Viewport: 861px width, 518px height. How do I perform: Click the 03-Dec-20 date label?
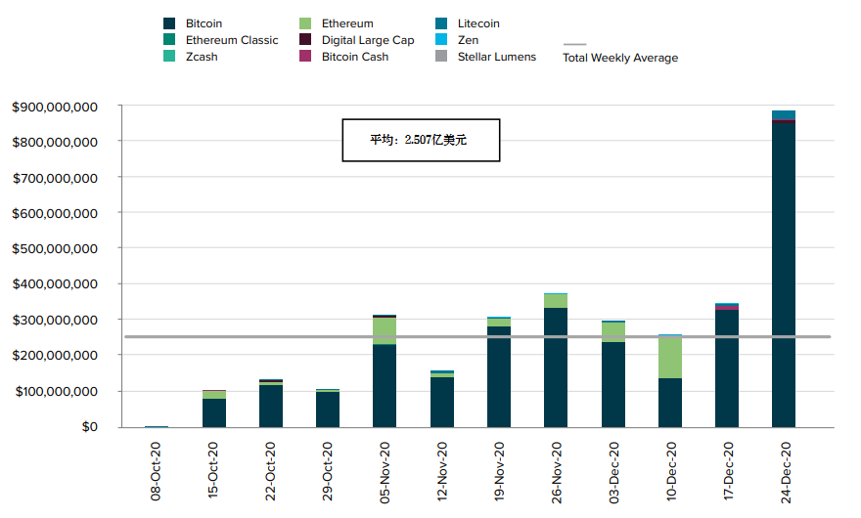point(613,472)
